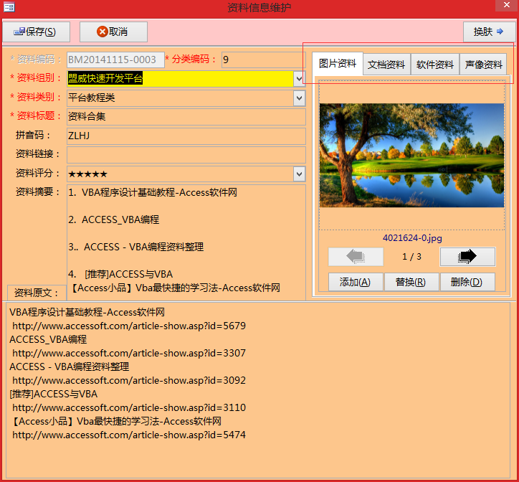Screen dimensions: 519x482
Task: Switch to the 软件资料 tab
Action: tap(435, 65)
